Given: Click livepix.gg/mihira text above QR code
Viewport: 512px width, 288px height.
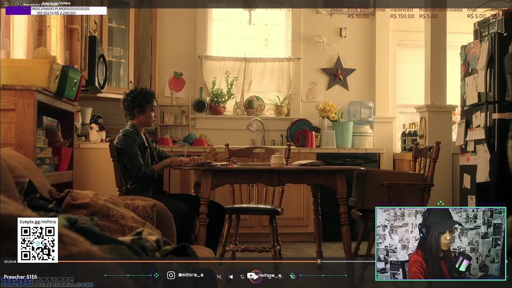Looking at the screenshot, I should coord(38,222).
